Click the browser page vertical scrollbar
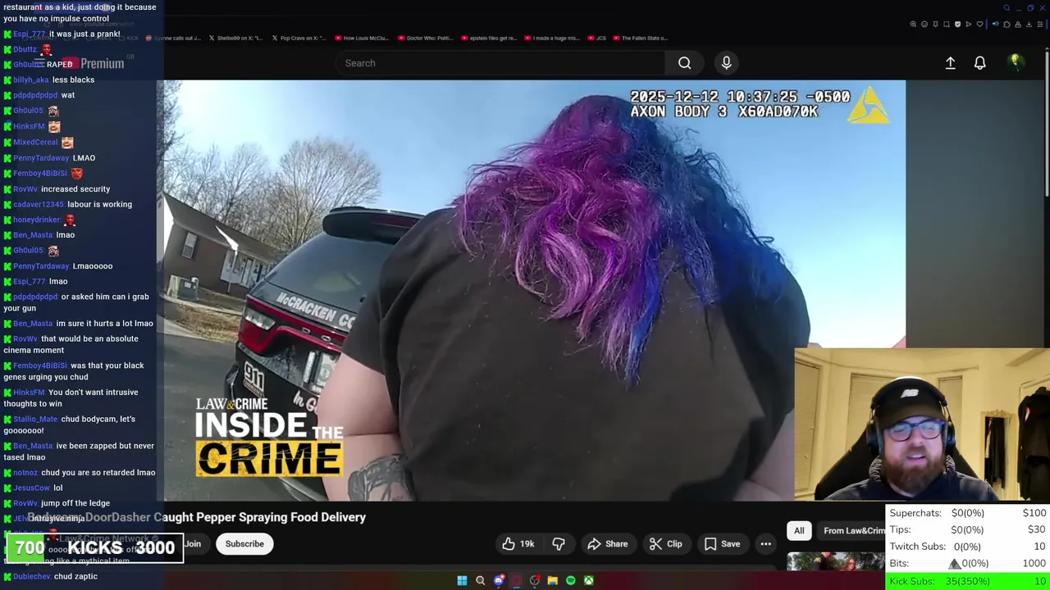This screenshot has height=590, width=1050. pos(1047,123)
